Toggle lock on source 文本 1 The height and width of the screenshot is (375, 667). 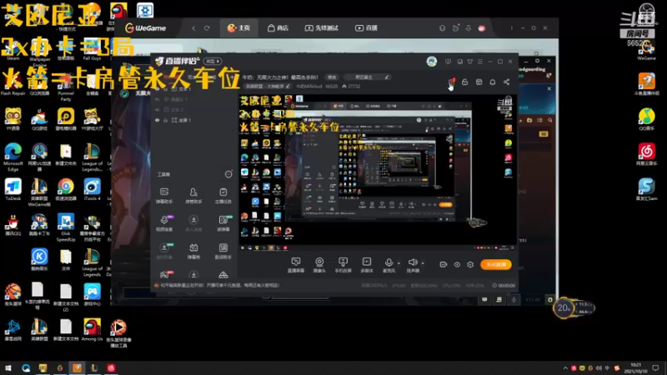pos(166,89)
